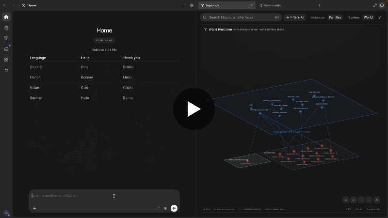Click the grid view icon beside the Home title

click(x=192, y=5)
